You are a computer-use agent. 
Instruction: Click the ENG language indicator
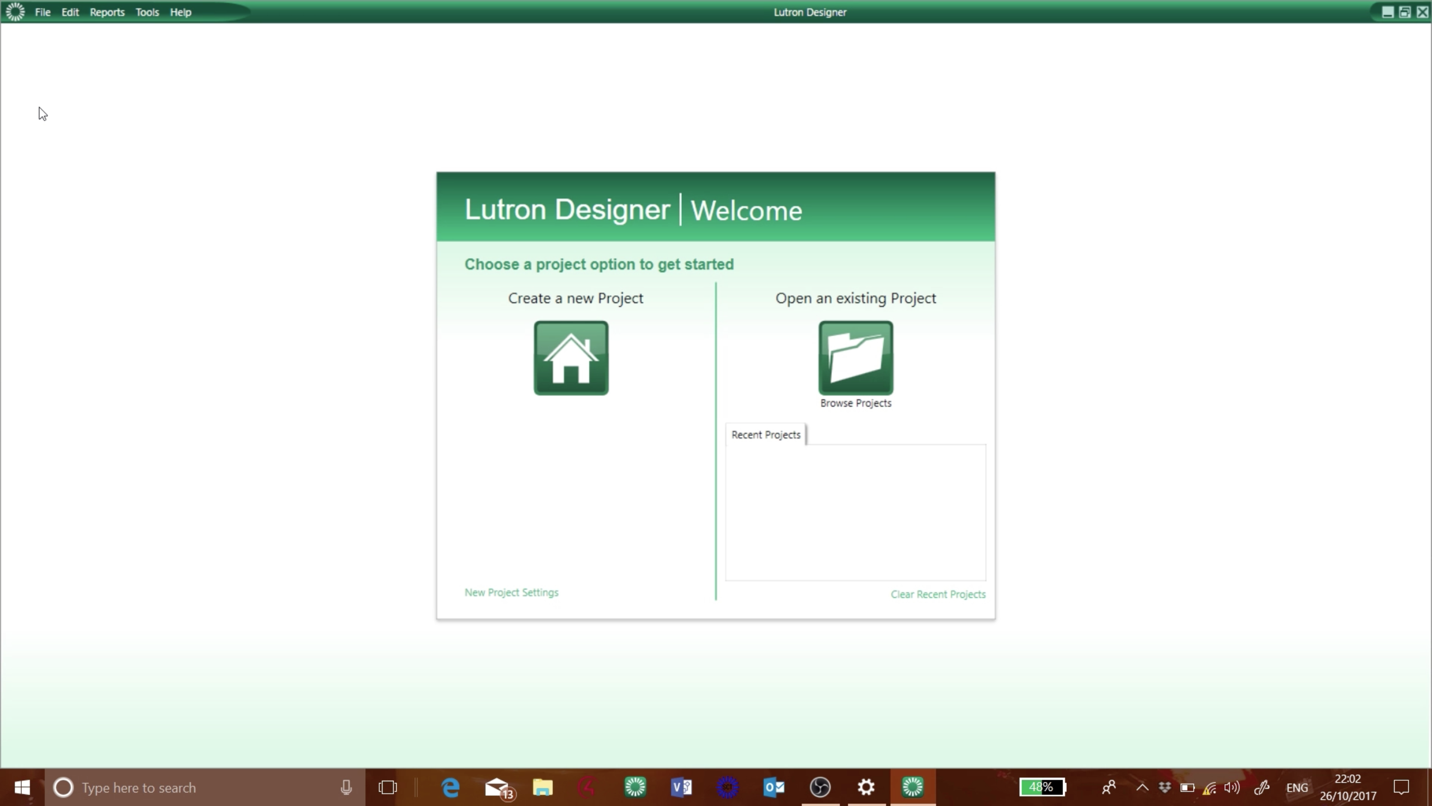tap(1297, 788)
